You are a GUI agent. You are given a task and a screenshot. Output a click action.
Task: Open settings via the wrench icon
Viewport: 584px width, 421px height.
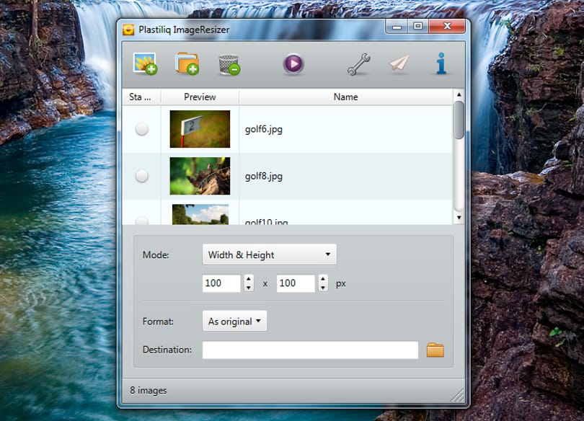coord(358,64)
